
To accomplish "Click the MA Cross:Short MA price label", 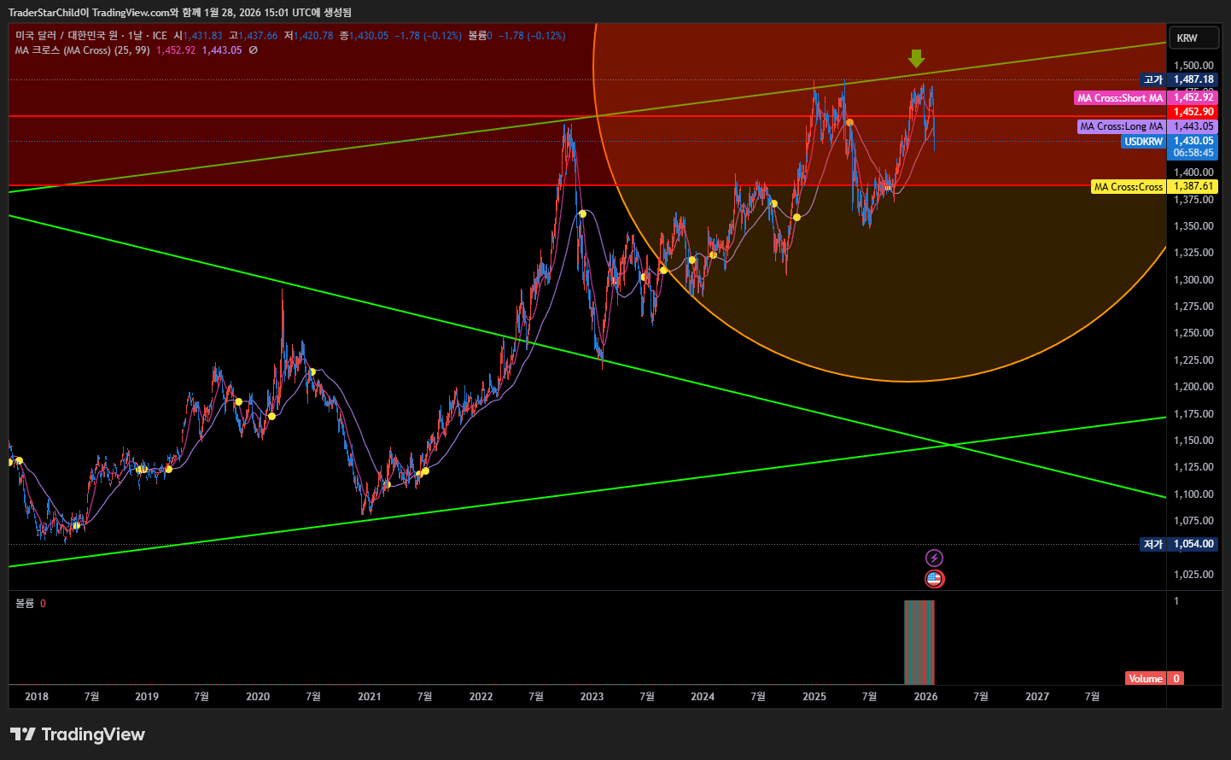I will (1119, 98).
